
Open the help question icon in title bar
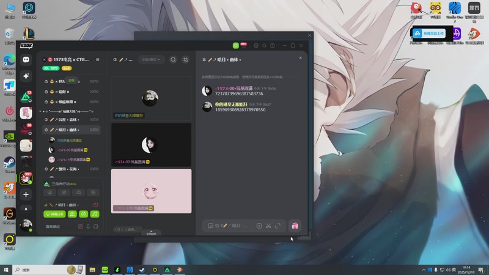(272, 45)
